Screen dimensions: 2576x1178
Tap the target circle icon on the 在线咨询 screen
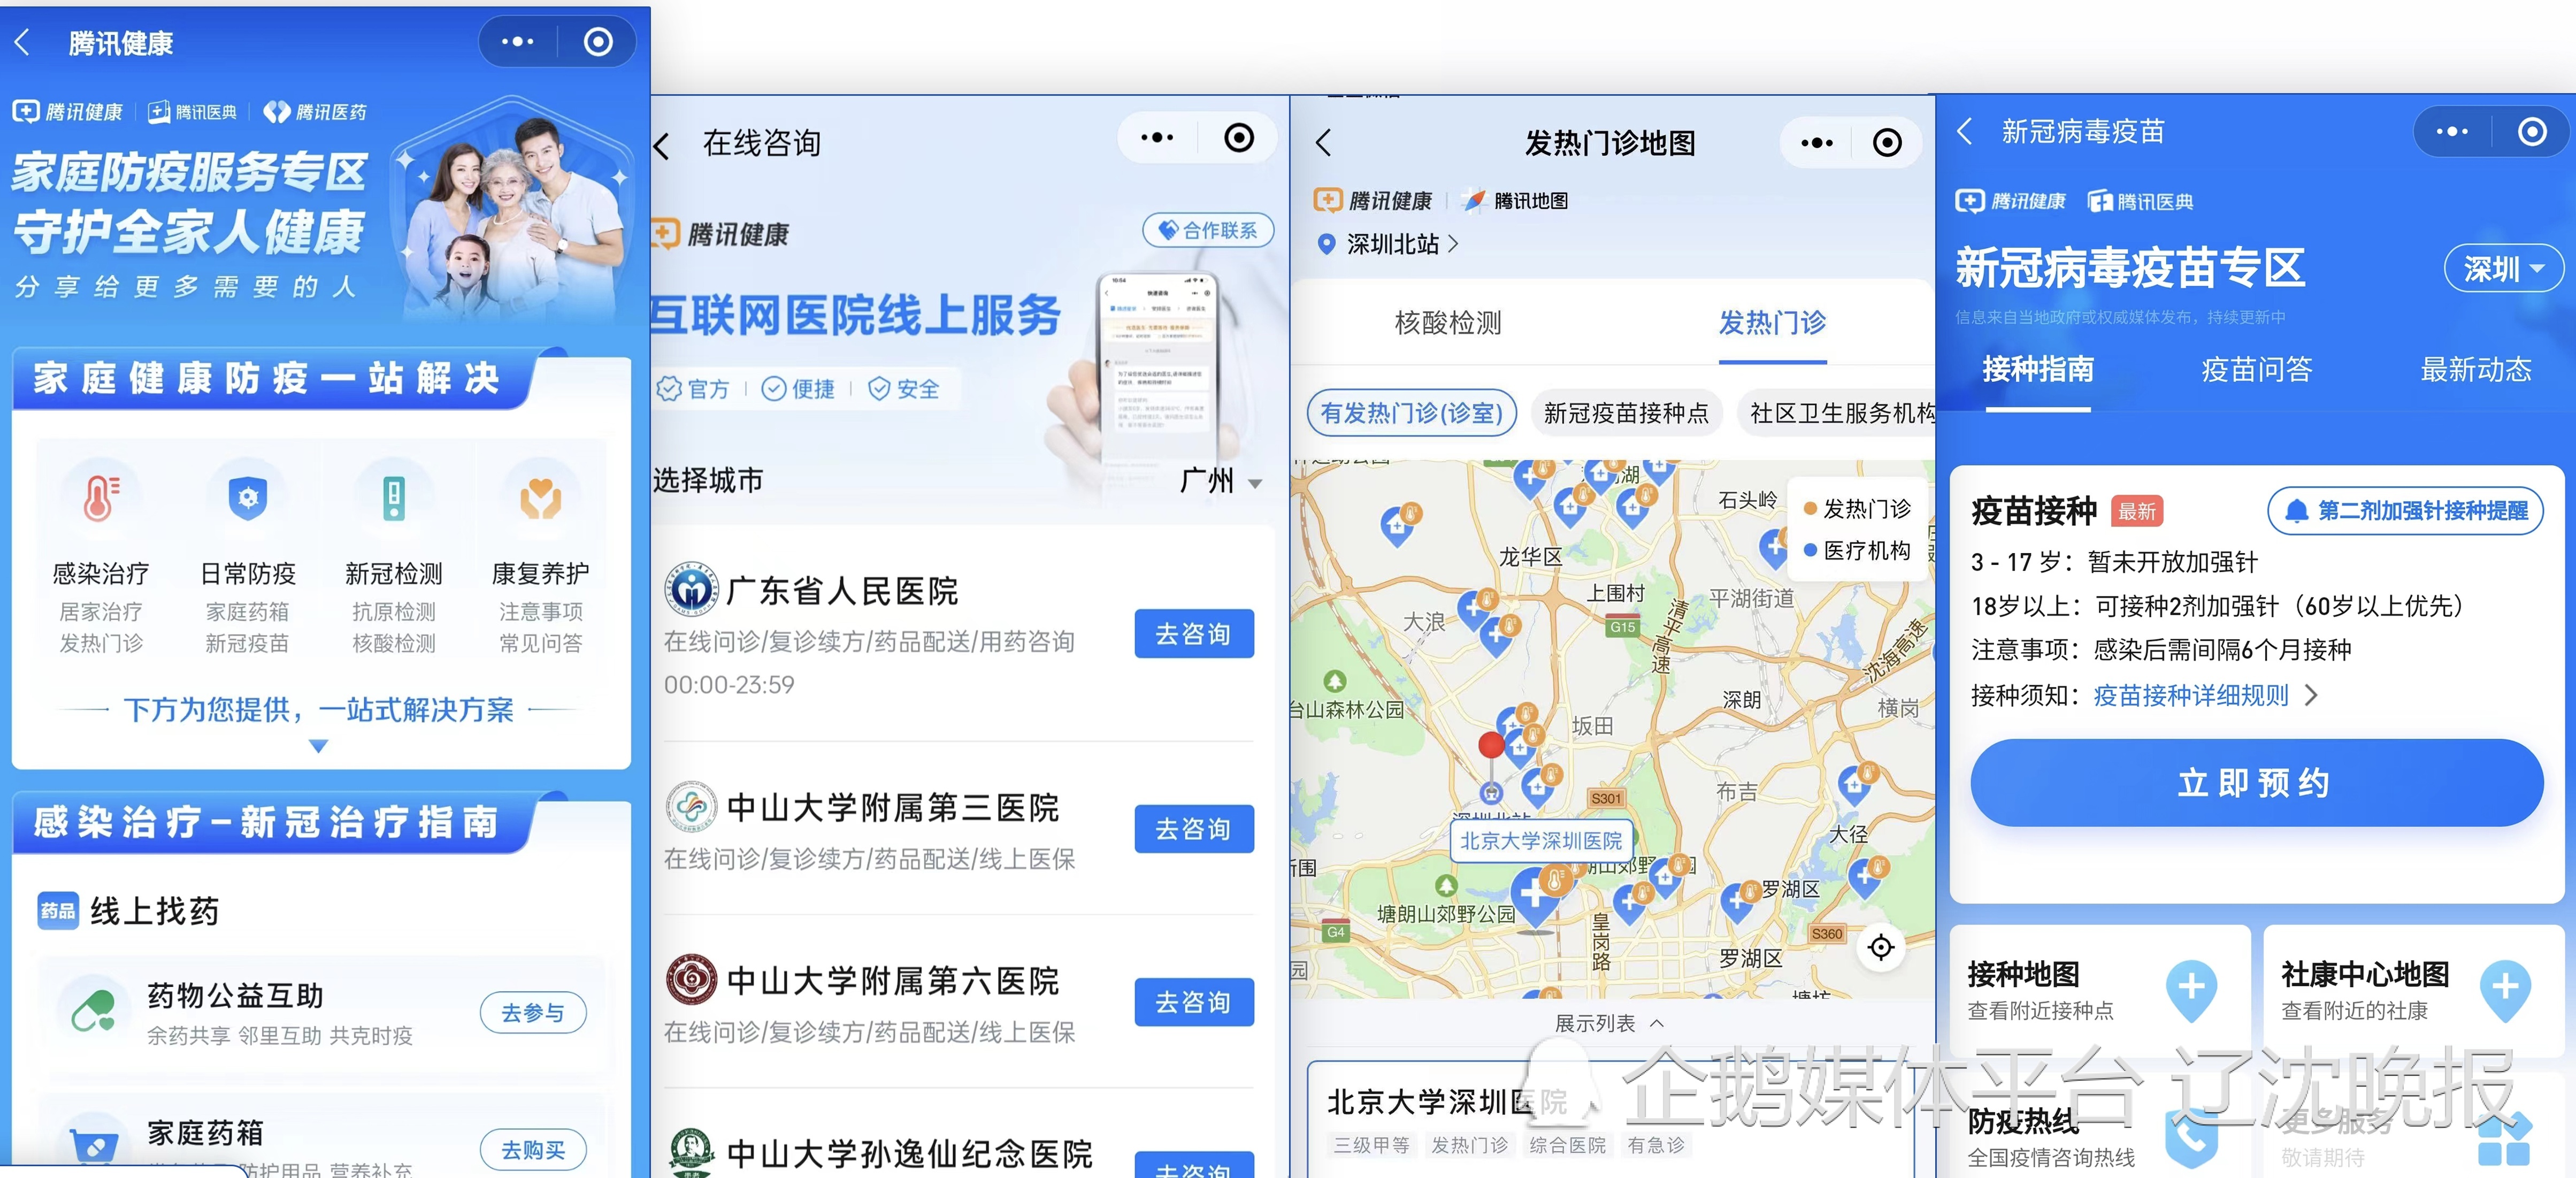1239,138
